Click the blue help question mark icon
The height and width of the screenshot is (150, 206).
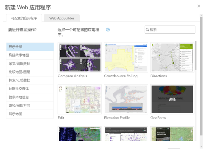coord(108,30)
